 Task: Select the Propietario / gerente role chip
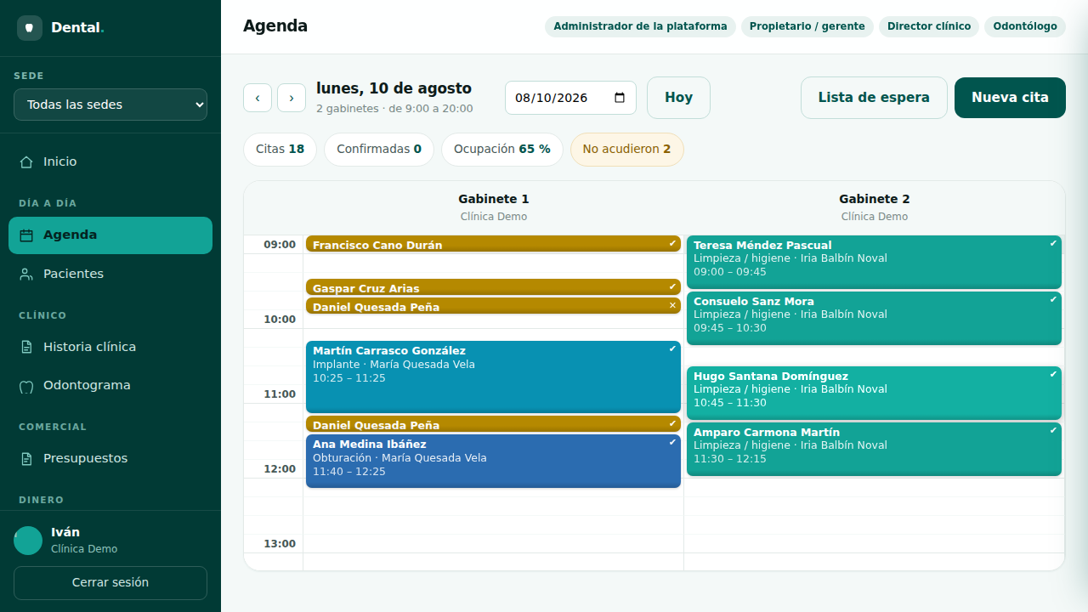pyautogui.click(x=807, y=26)
